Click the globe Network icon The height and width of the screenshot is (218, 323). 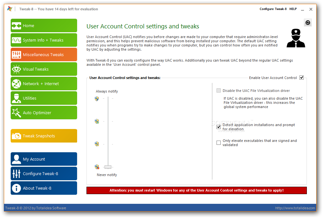click(16, 84)
